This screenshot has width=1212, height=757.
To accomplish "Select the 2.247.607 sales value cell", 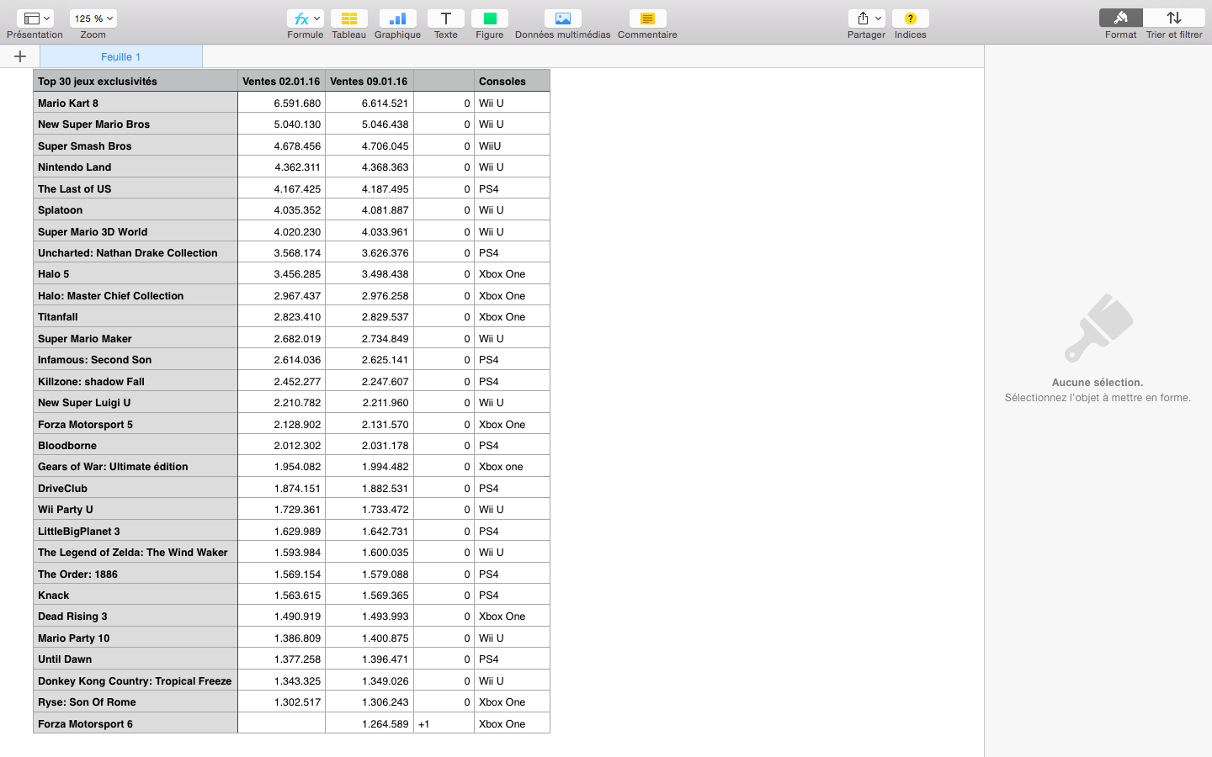I will pos(369,381).
